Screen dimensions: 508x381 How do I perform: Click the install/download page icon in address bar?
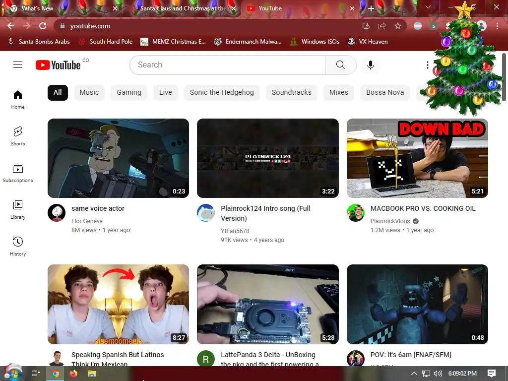pyautogui.click(x=366, y=26)
